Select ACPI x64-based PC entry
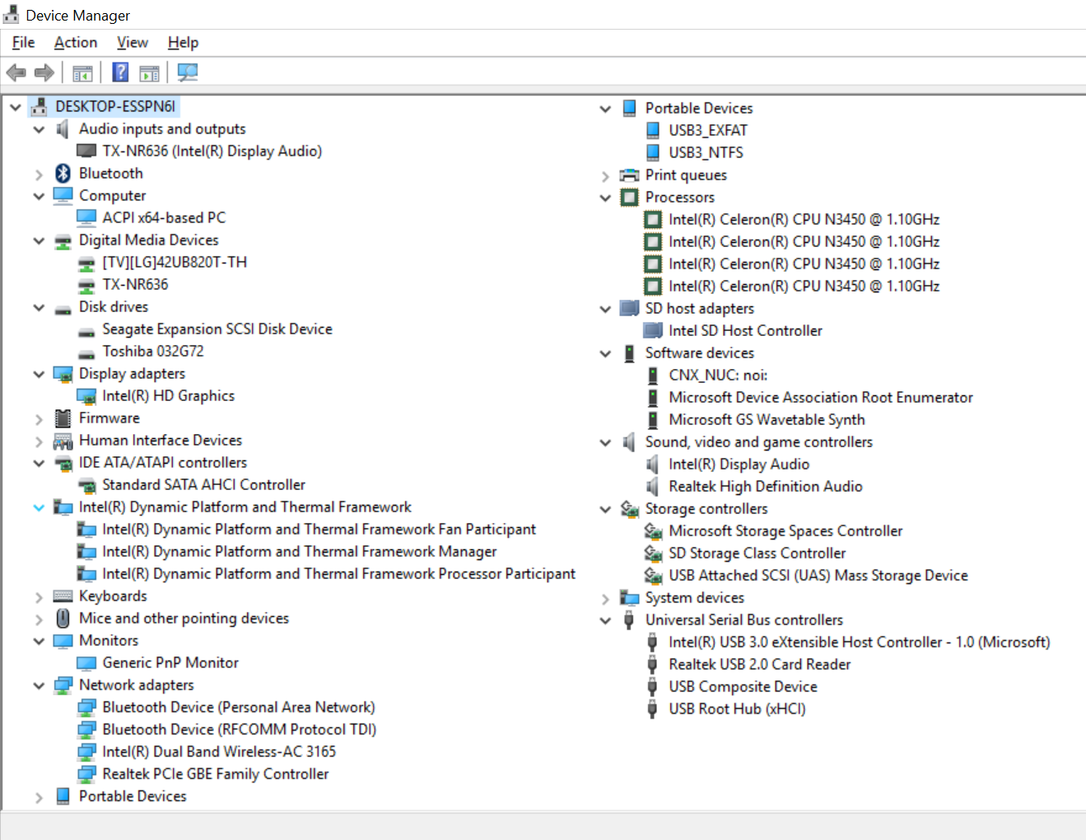 click(x=164, y=217)
